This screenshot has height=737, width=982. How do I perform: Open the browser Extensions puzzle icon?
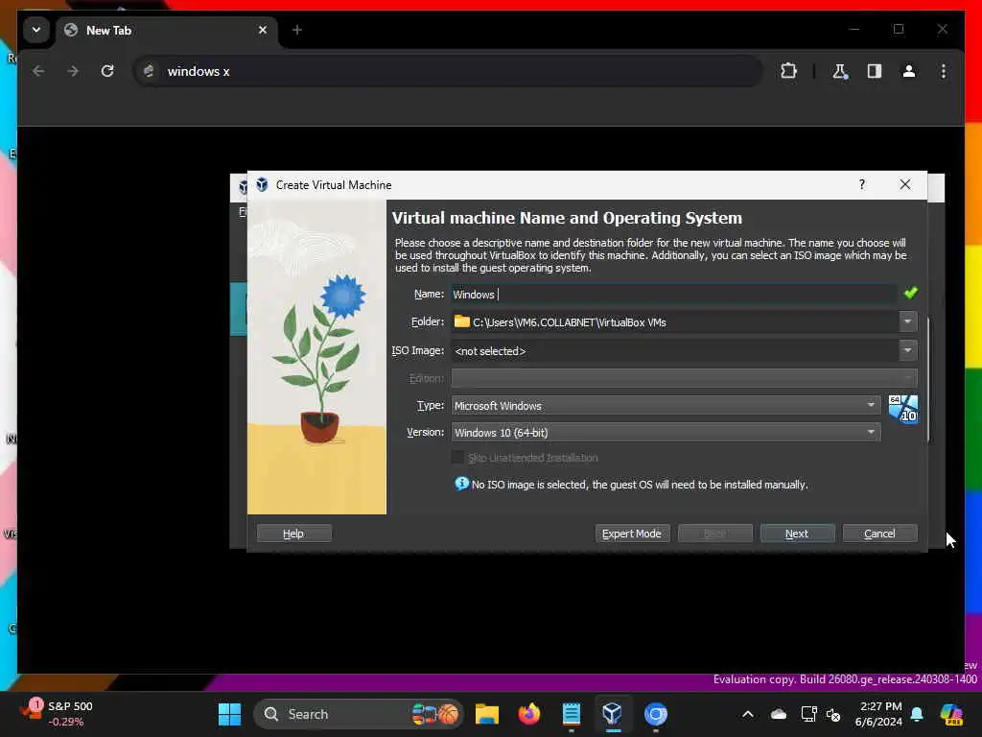[788, 71]
